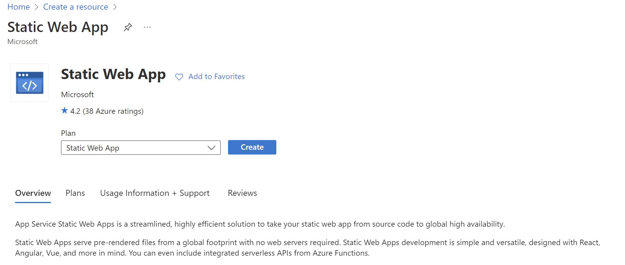Click the page title Static Web App heading
The image size is (625, 265).
[58, 27]
